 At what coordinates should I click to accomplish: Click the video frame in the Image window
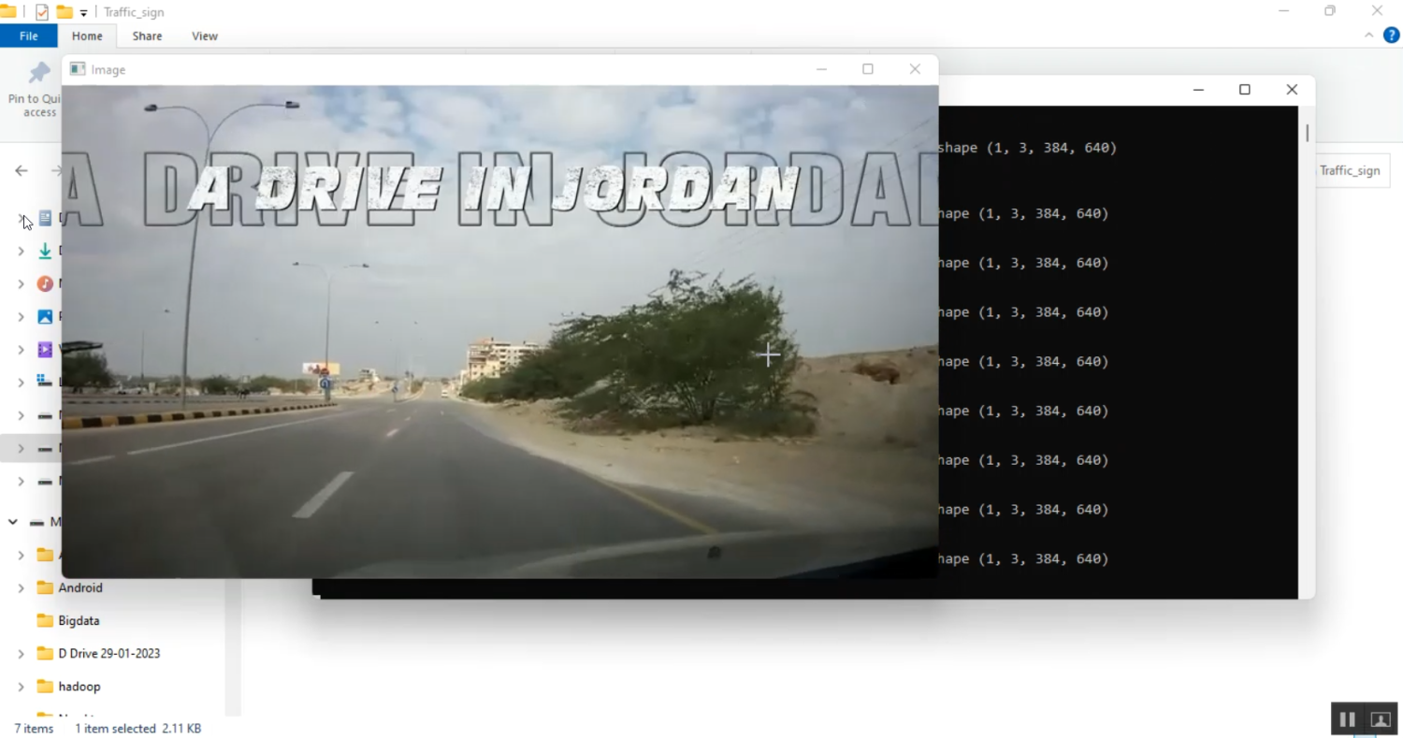point(499,332)
